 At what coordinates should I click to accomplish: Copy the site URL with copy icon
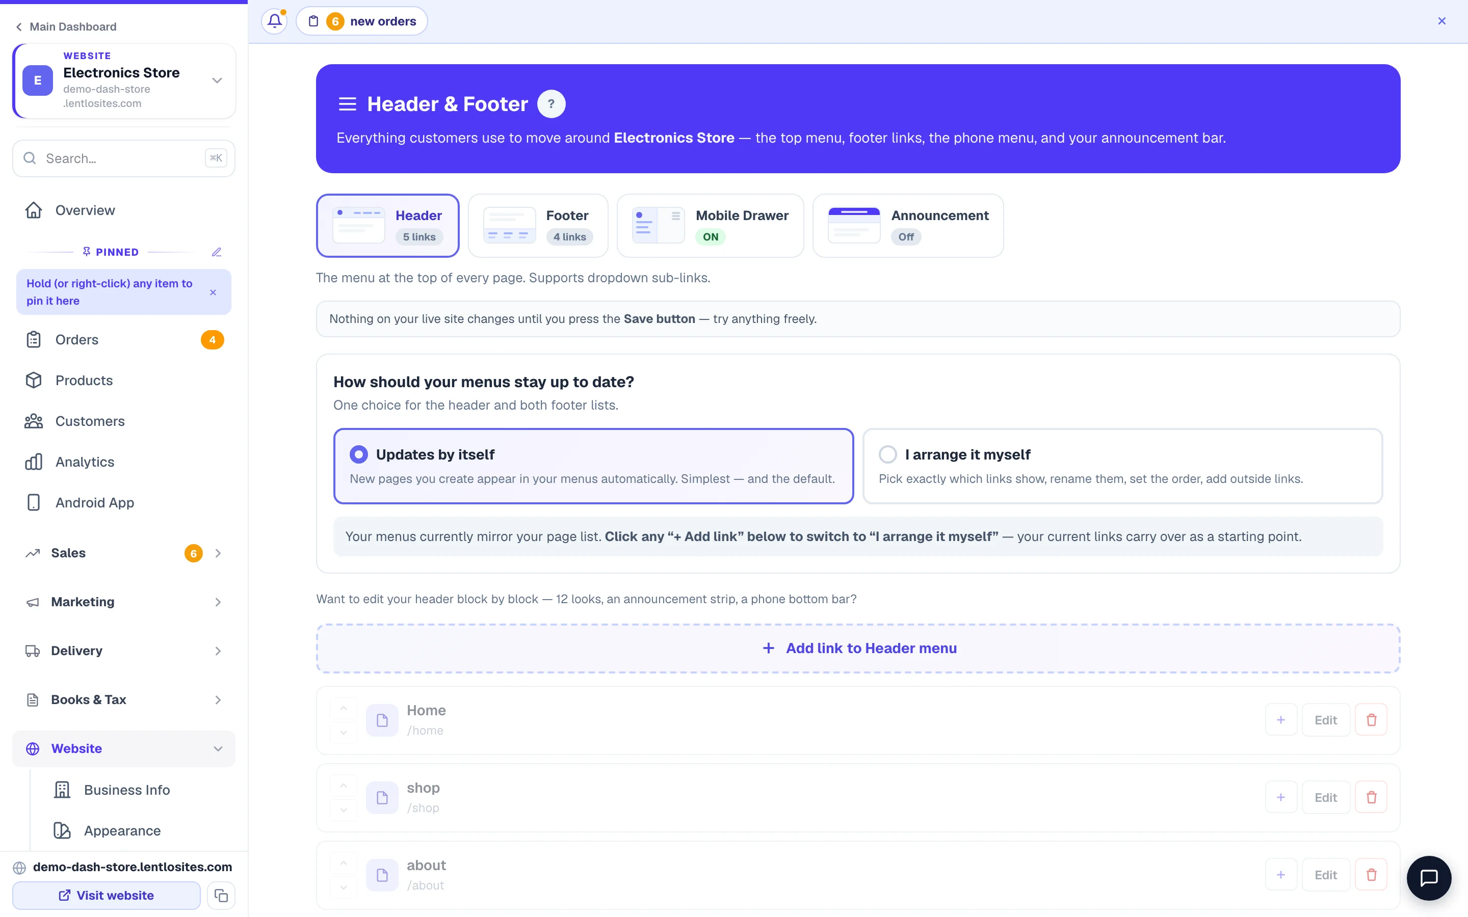[221, 895]
